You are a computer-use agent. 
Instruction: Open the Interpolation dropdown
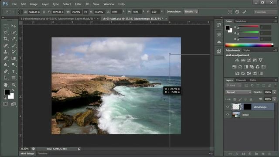191,12
